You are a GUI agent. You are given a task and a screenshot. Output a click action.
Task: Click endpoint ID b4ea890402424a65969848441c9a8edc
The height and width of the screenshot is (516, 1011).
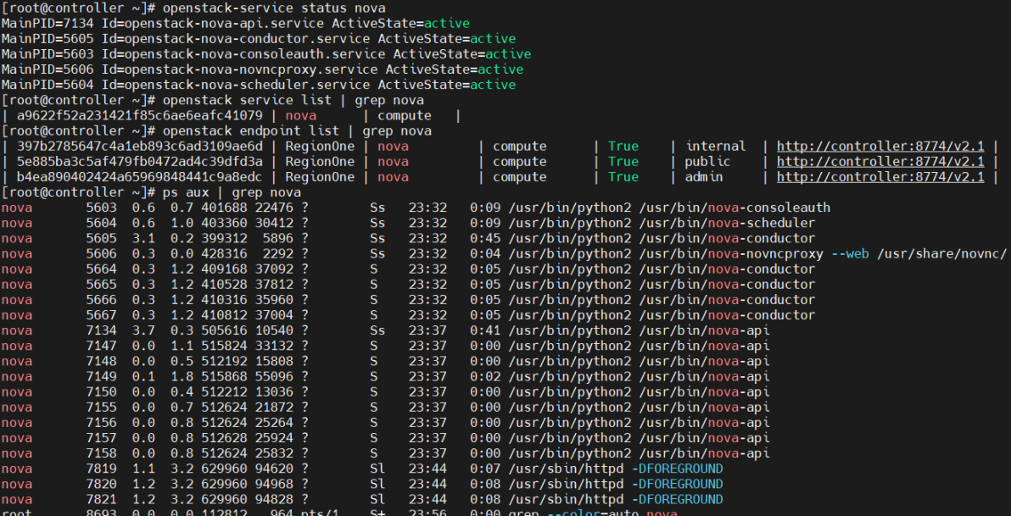point(140,177)
